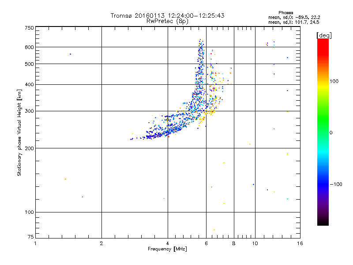Screen dimensions: 353x265
Task: Click the 'Phases' header label
Action: tap(285, 13)
